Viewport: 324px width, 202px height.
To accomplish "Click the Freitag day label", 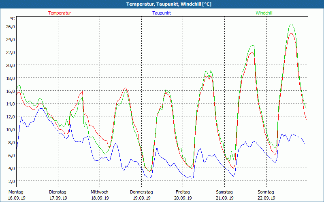I will [x=183, y=192].
